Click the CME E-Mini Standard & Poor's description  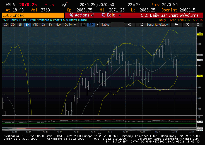[54, 20]
